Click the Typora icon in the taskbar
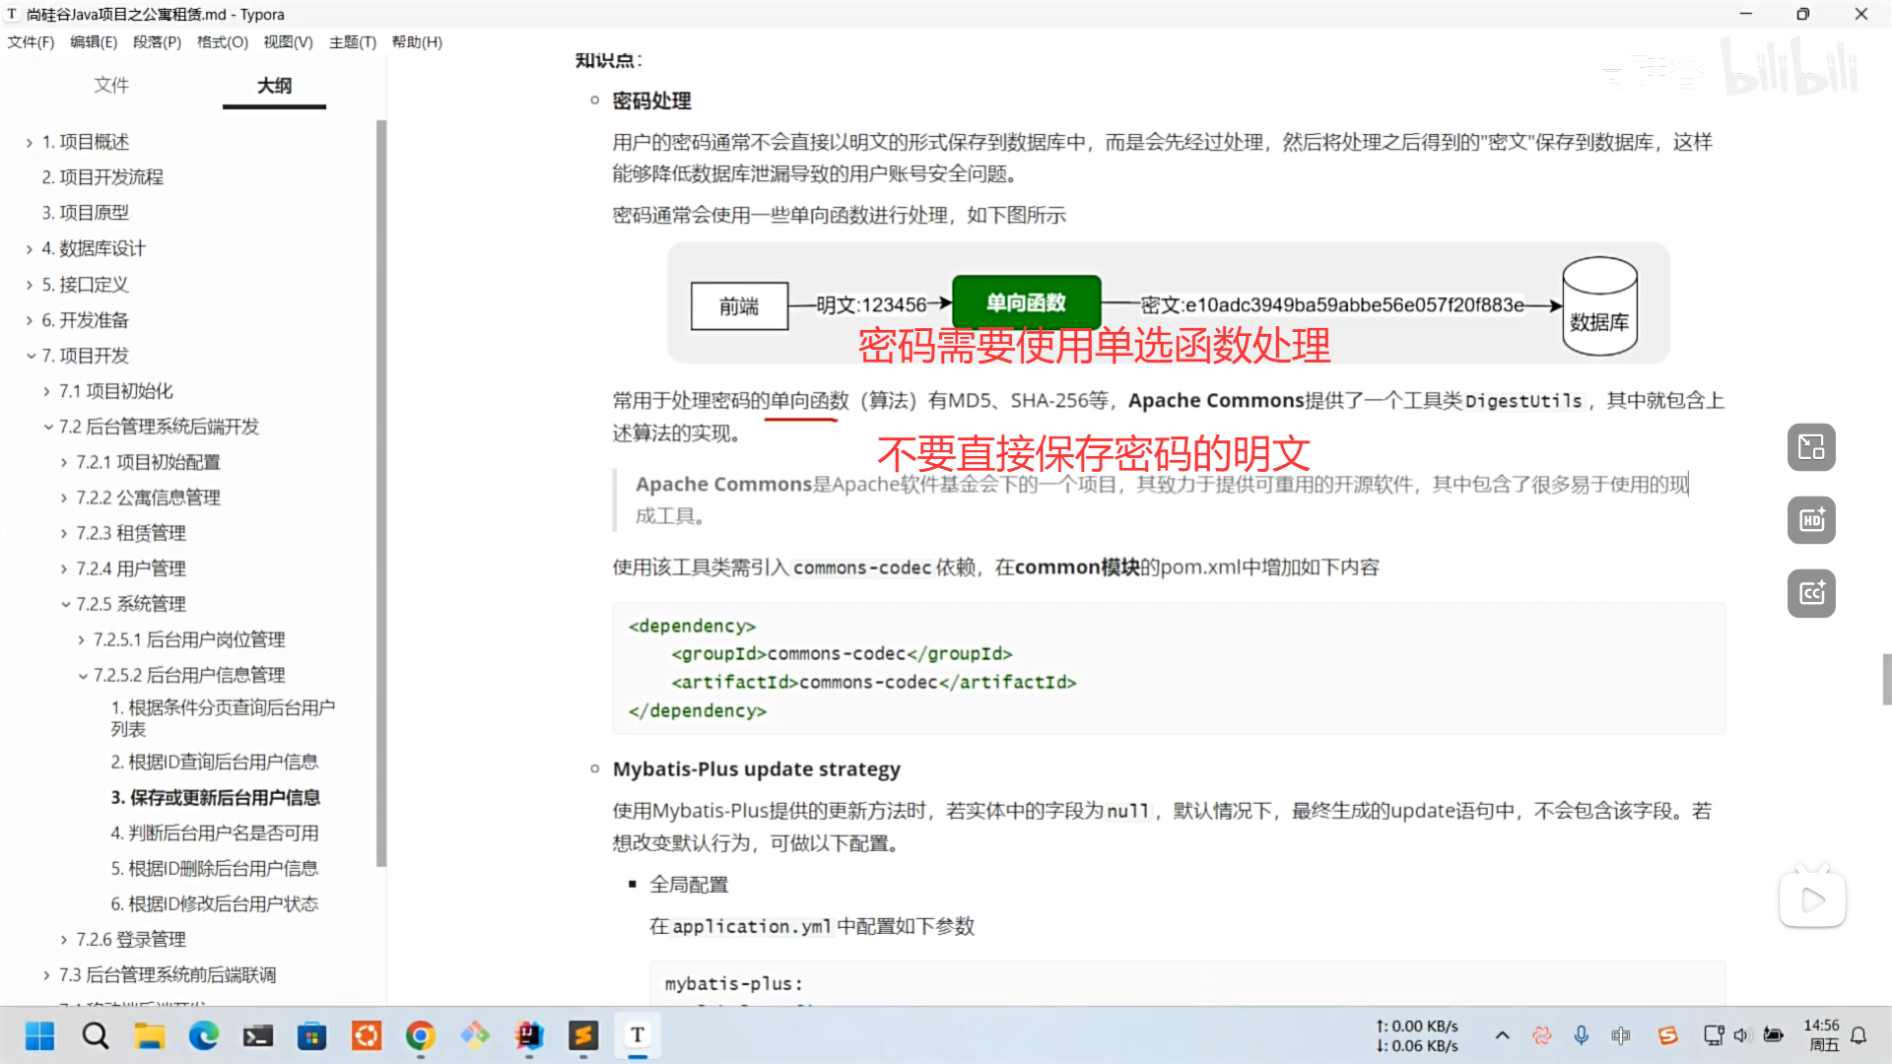Viewport: 1892px width, 1064px height. pyautogui.click(x=638, y=1035)
